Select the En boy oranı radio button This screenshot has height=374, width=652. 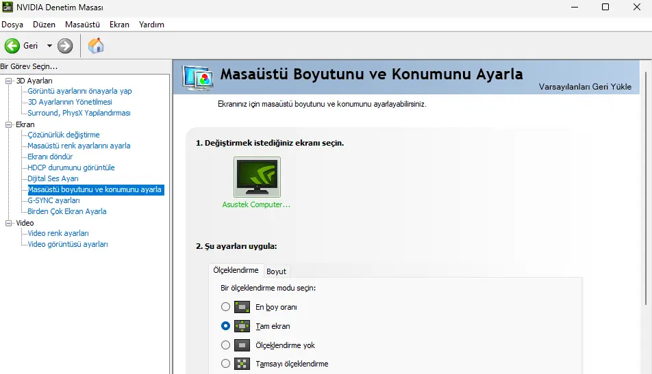point(225,307)
